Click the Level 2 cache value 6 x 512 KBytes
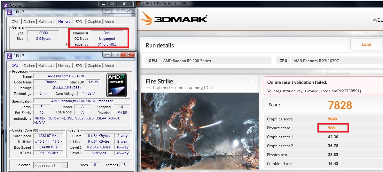The image size is (383, 172). (98, 147)
